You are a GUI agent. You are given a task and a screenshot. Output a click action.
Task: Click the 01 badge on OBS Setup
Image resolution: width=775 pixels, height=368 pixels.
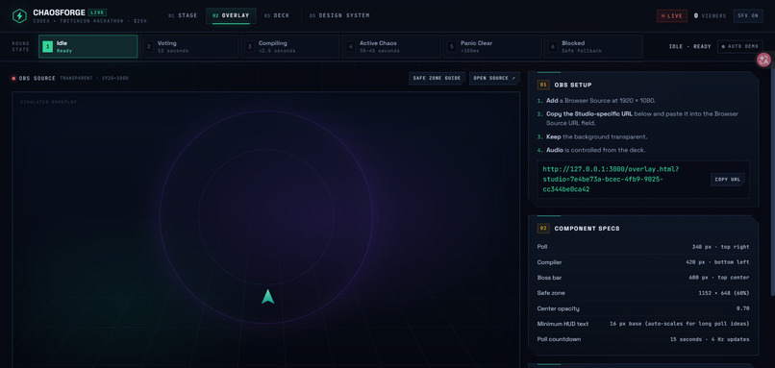pyautogui.click(x=543, y=85)
